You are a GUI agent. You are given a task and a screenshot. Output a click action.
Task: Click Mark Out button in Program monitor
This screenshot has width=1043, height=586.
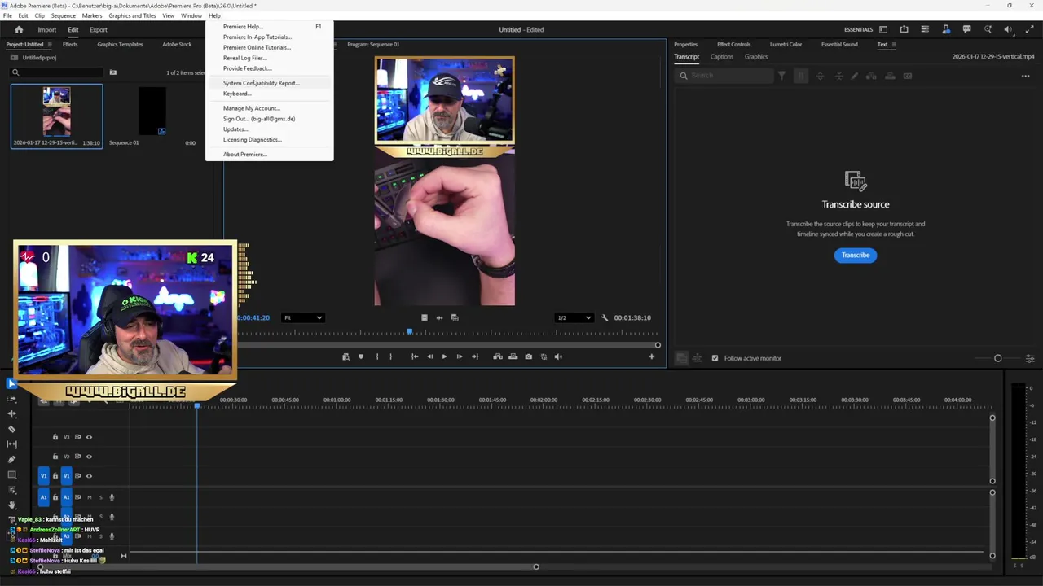pyautogui.click(x=390, y=356)
